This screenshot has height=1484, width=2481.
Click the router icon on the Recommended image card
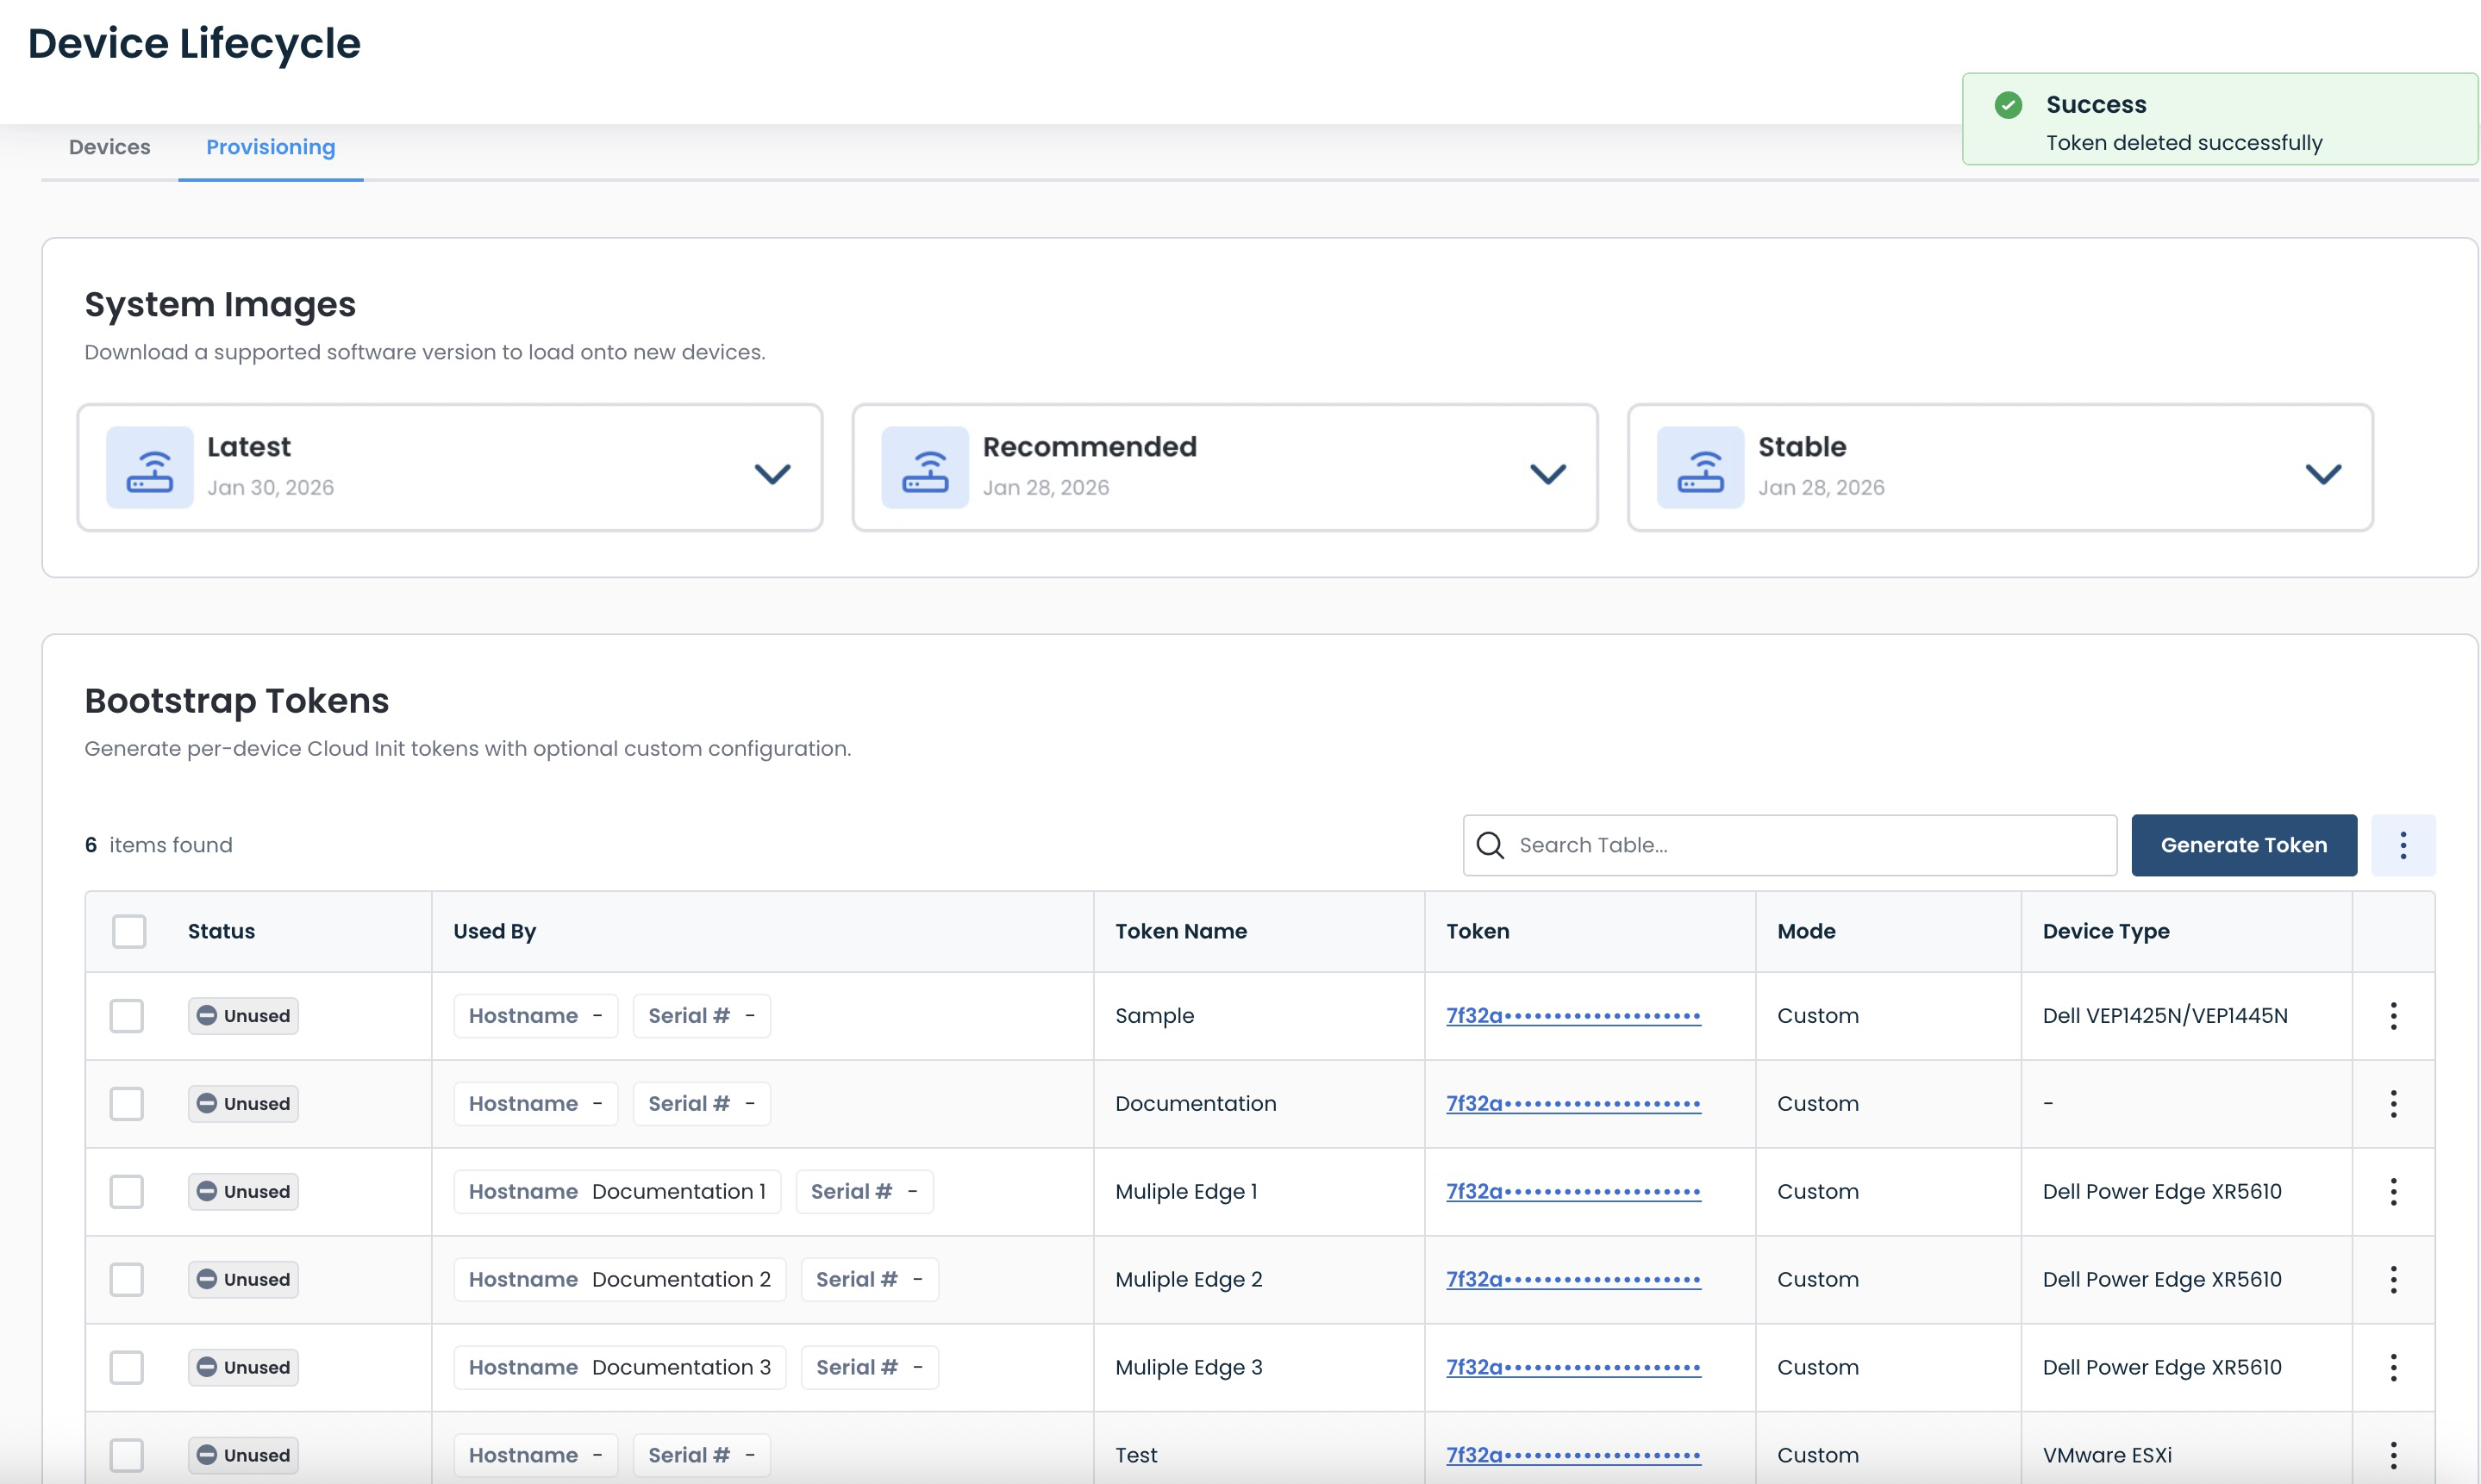925,468
